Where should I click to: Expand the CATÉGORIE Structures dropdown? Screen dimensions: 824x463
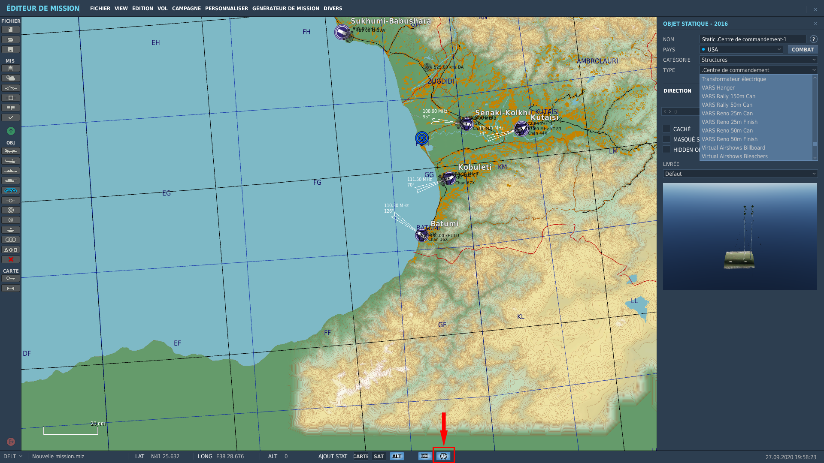(758, 60)
